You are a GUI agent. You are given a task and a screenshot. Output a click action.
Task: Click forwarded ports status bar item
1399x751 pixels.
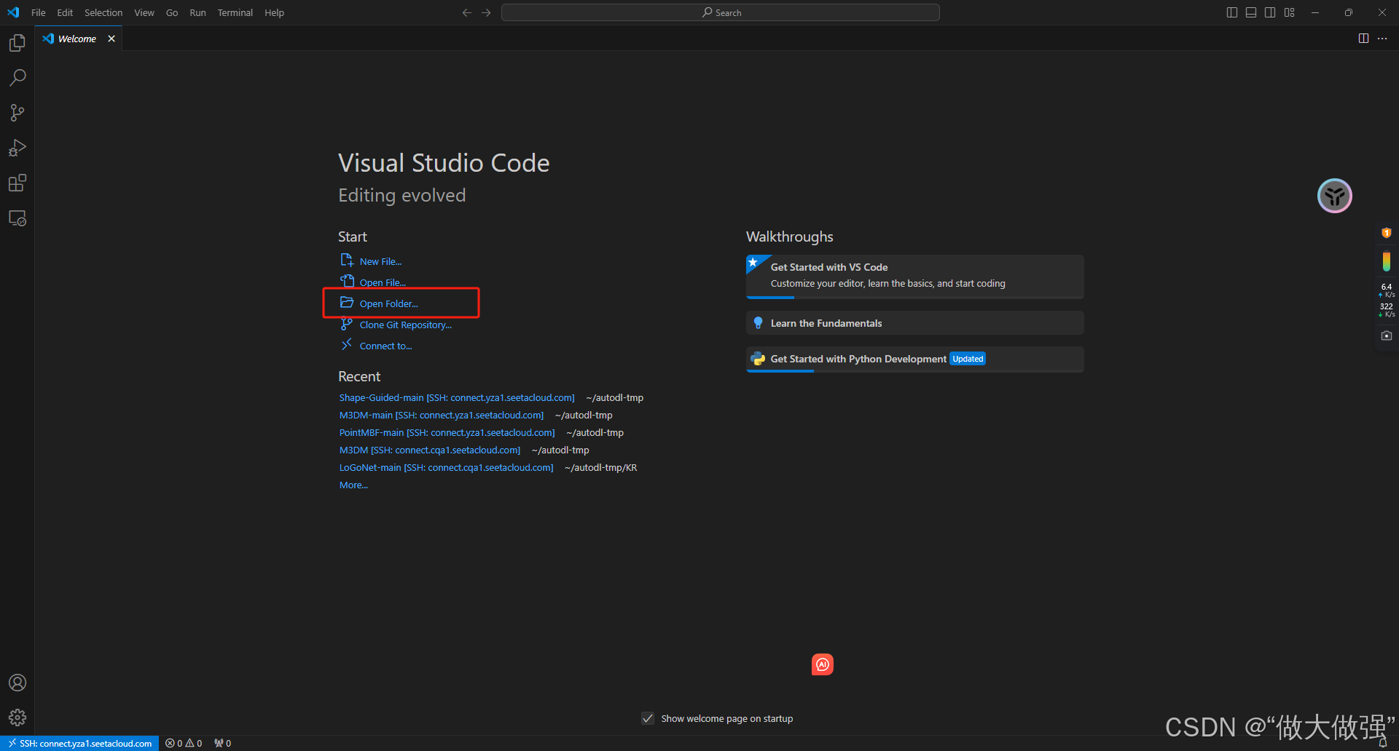tap(222, 743)
